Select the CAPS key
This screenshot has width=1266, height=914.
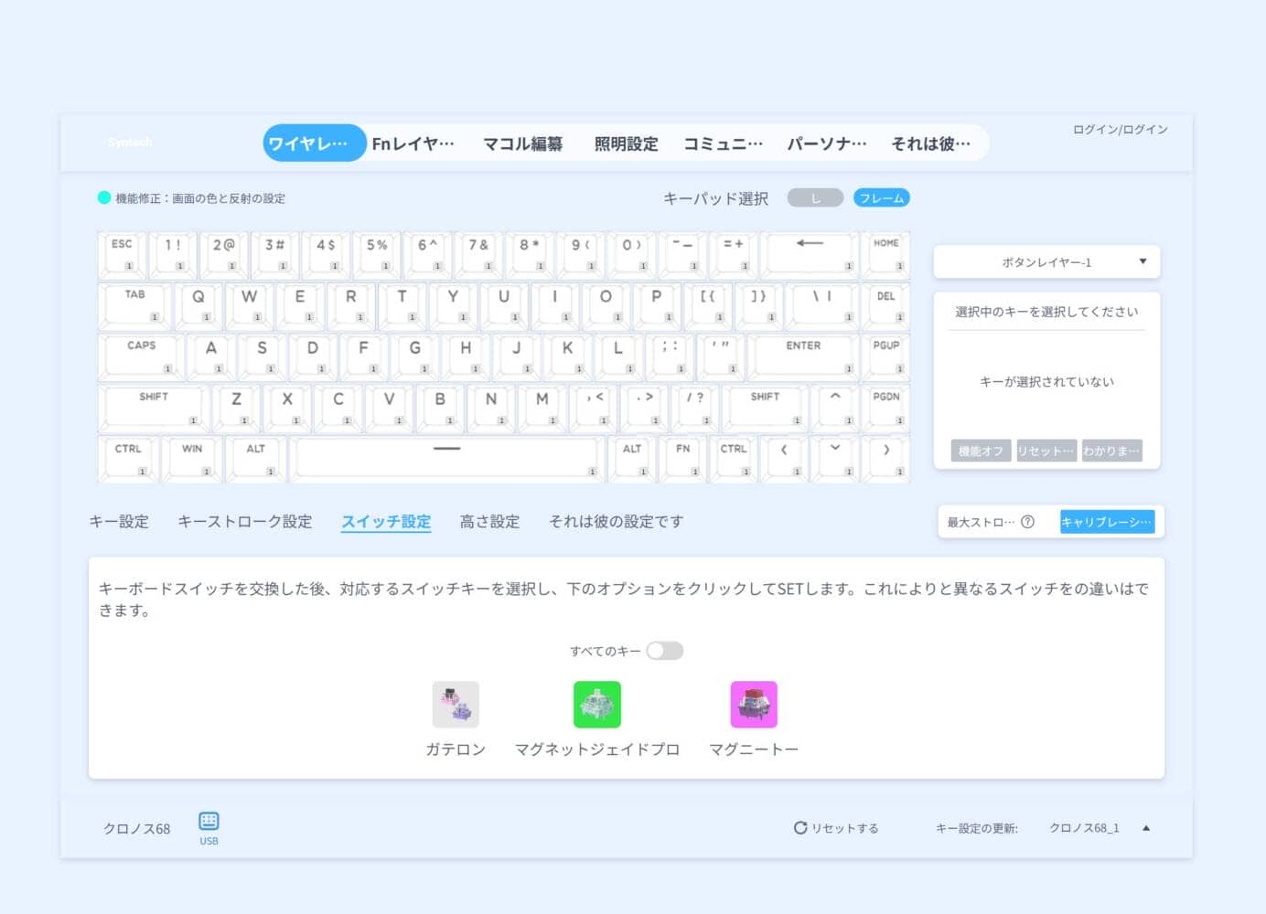pyautogui.click(x=141, y=356)
